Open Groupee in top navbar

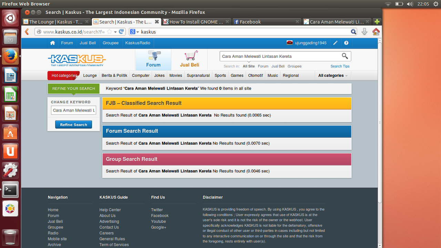coord(111,43)
